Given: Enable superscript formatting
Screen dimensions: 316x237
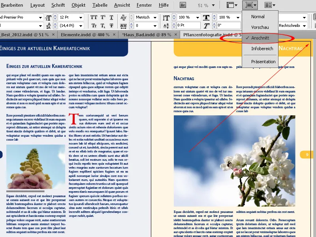Looking at the screenshot, I should tap(103, 17).
